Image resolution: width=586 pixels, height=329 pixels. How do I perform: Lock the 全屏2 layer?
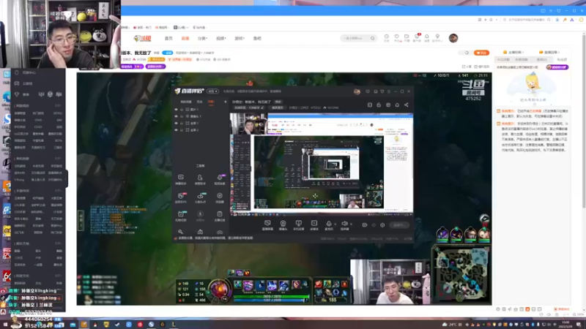click(x=182, y=130)
